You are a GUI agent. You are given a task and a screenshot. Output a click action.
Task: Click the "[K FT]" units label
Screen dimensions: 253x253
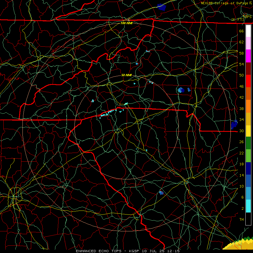pos(238,20)
